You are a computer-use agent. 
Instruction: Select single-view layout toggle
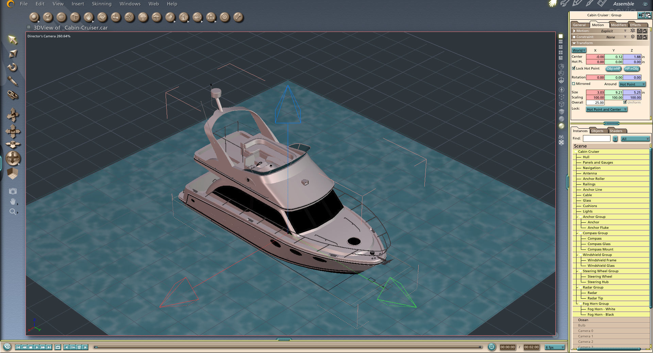click(x=561, y=36)
